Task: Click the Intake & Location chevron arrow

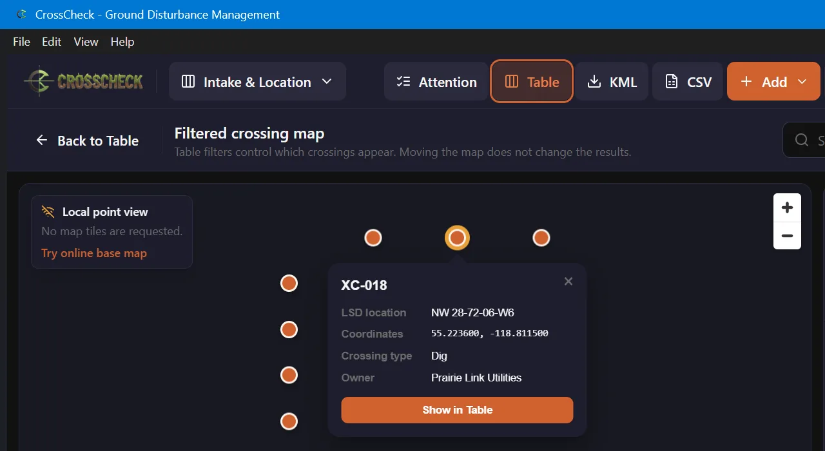Action: (327, 81)
